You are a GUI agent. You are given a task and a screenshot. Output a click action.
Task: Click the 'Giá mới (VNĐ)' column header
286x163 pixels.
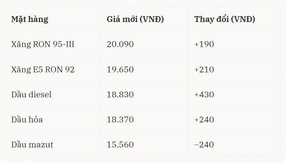(135, 19)
